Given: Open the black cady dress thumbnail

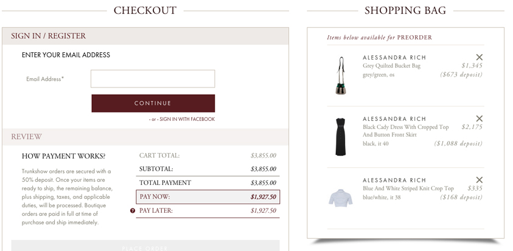Looking at the screenshot, I should [341, 136].
